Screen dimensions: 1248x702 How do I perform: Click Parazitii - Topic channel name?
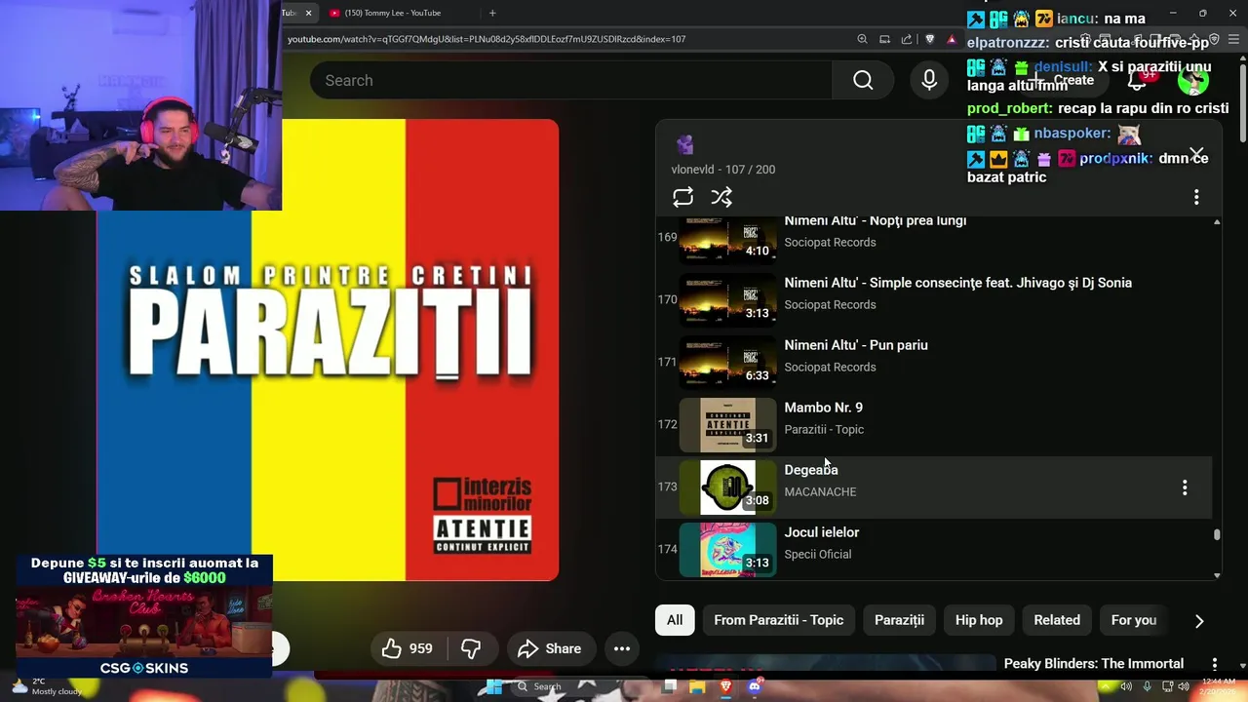pyautogui.click(x=824, y=430)
